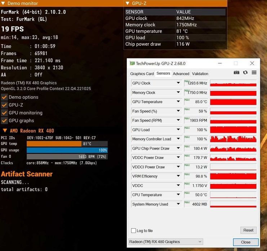Viewport: 267px width, 251px height.
Task: Uncheck the GPU graphs option
Action: coord(4,121)
